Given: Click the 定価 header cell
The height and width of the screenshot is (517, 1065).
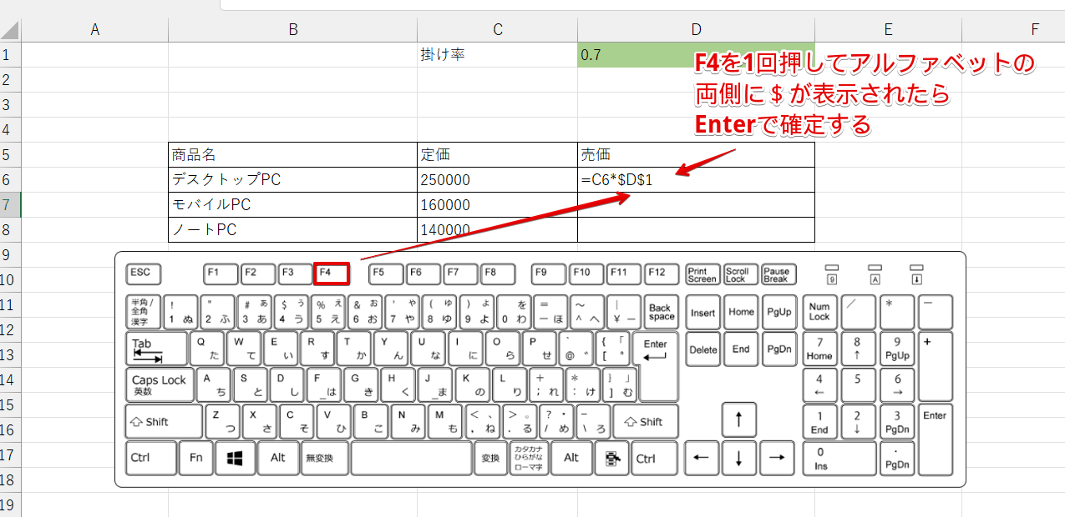Looking at the screenshot, I should click(x=497, y=155).
